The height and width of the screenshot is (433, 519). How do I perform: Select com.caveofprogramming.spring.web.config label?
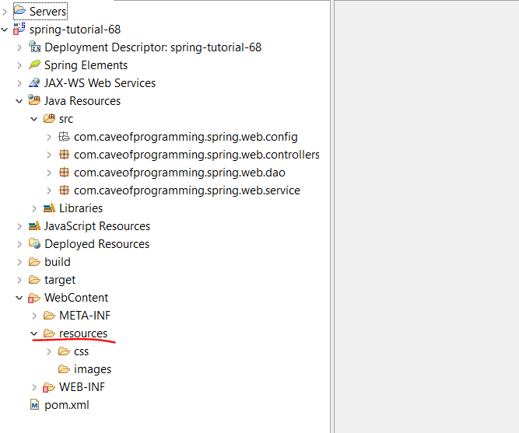pos(186,137)
